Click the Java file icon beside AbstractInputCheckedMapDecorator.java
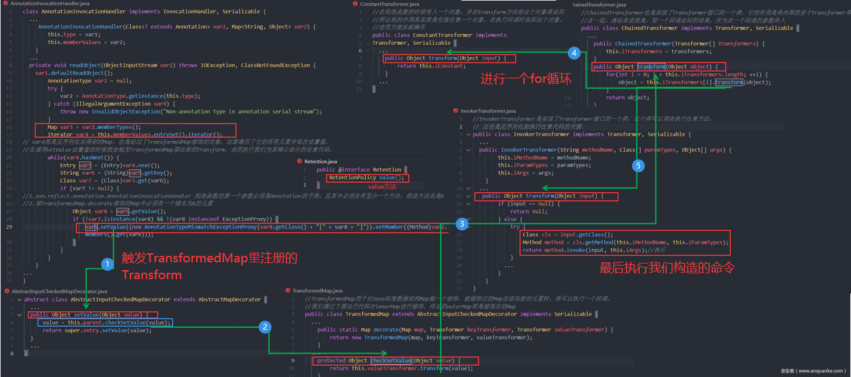Image resolution: width=851 pixels, height=377 pixels. (6, 291)
